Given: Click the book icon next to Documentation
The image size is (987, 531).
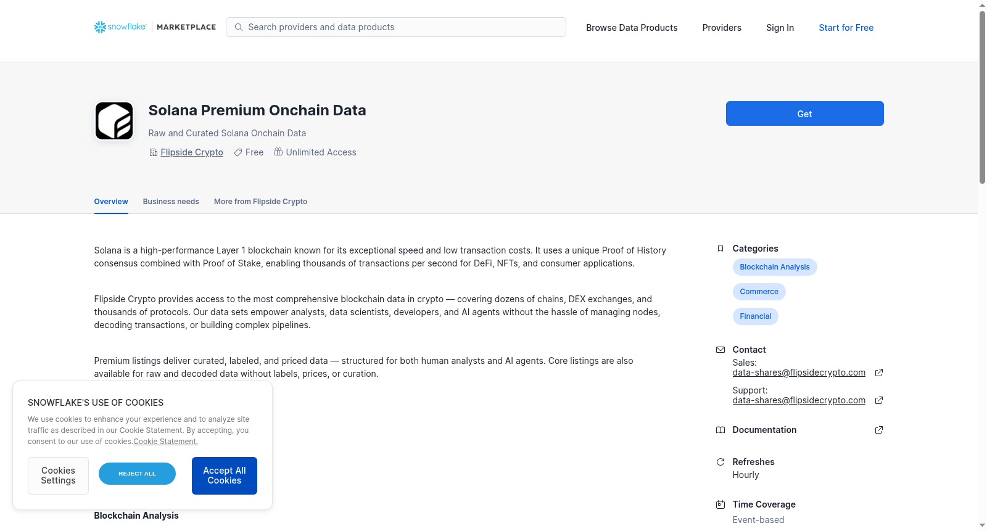Looking at the screenshot, I should [x=721, y=430].
